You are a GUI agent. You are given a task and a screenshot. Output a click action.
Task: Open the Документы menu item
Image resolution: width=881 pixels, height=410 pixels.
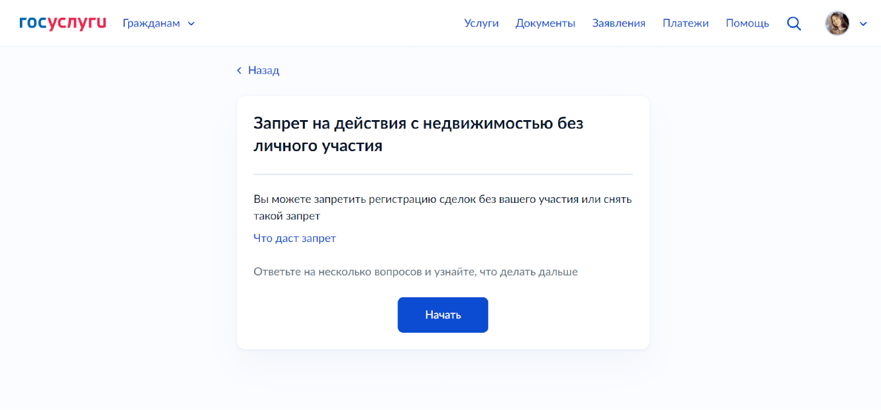(x=545, y=23)
